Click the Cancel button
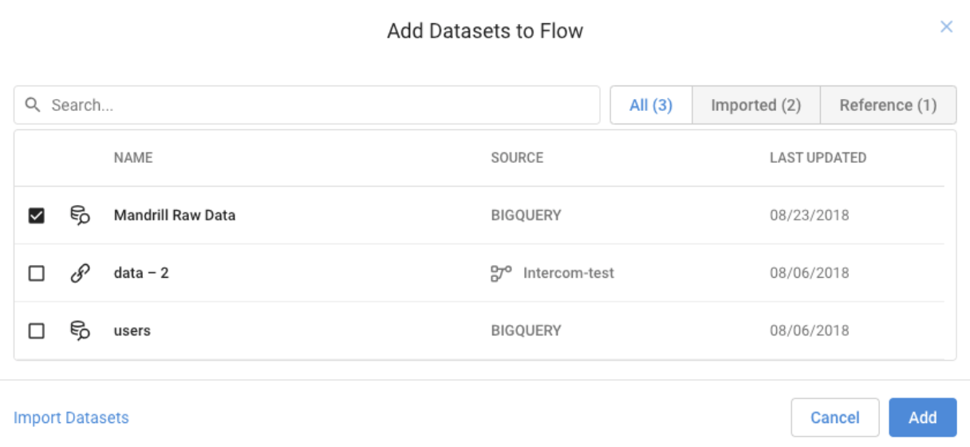 834,417
